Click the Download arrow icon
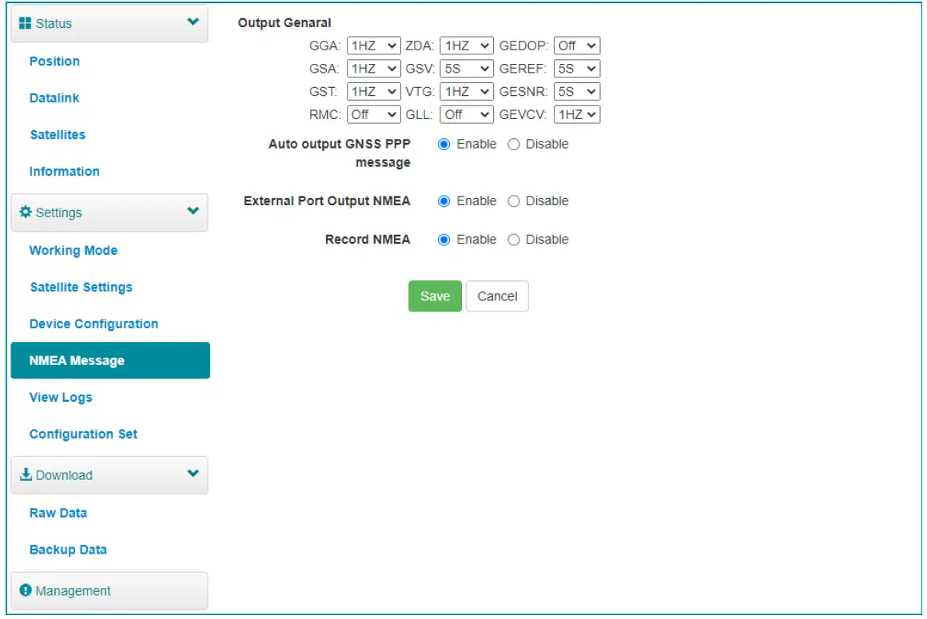The height and width of the screenshot is (619, 927). click(24, 474)
